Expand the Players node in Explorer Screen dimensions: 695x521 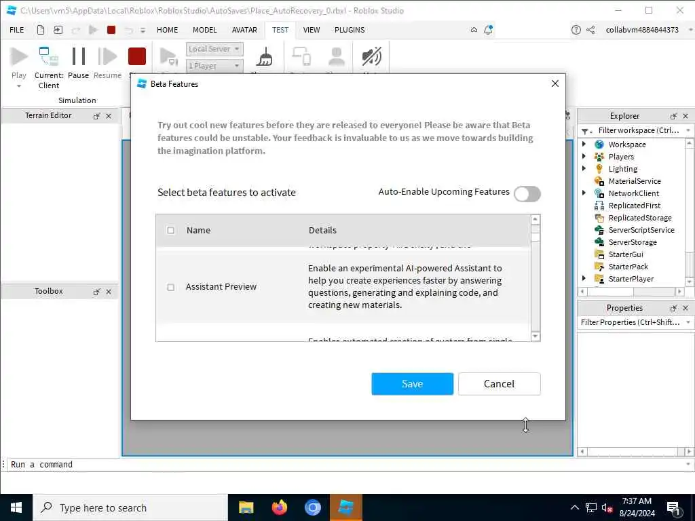click(584, 157)
